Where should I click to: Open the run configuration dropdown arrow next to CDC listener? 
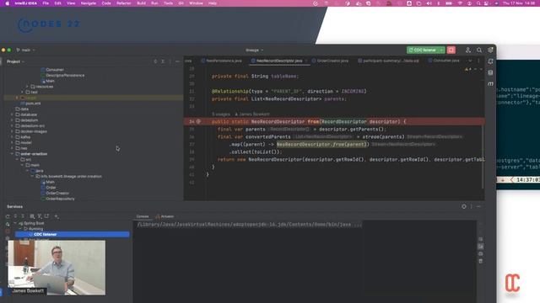click(x=441, y=50)
